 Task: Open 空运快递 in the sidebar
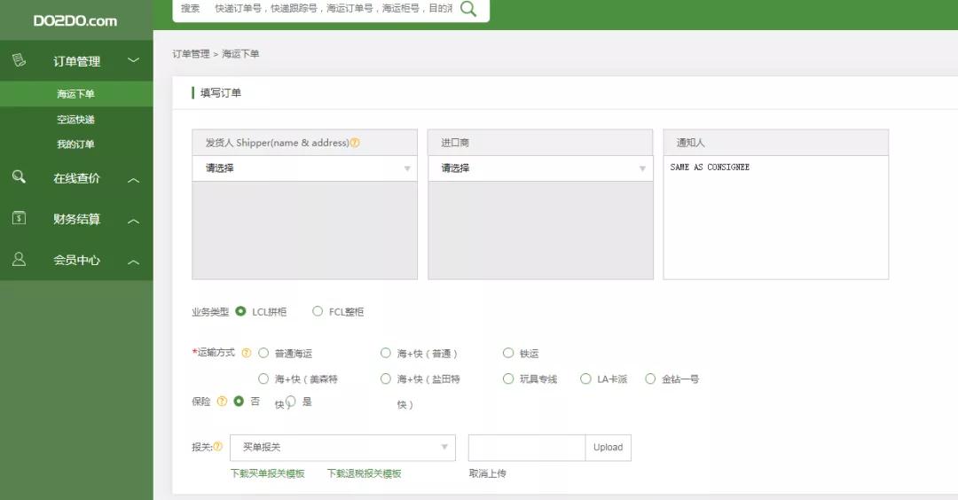(75, 120)
